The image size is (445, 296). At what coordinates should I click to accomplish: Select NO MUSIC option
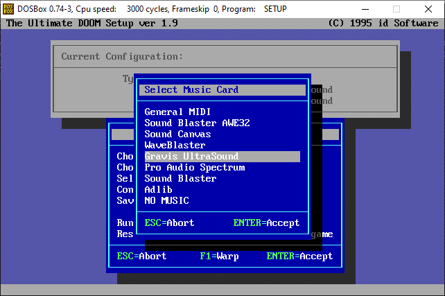coord(166,200)
